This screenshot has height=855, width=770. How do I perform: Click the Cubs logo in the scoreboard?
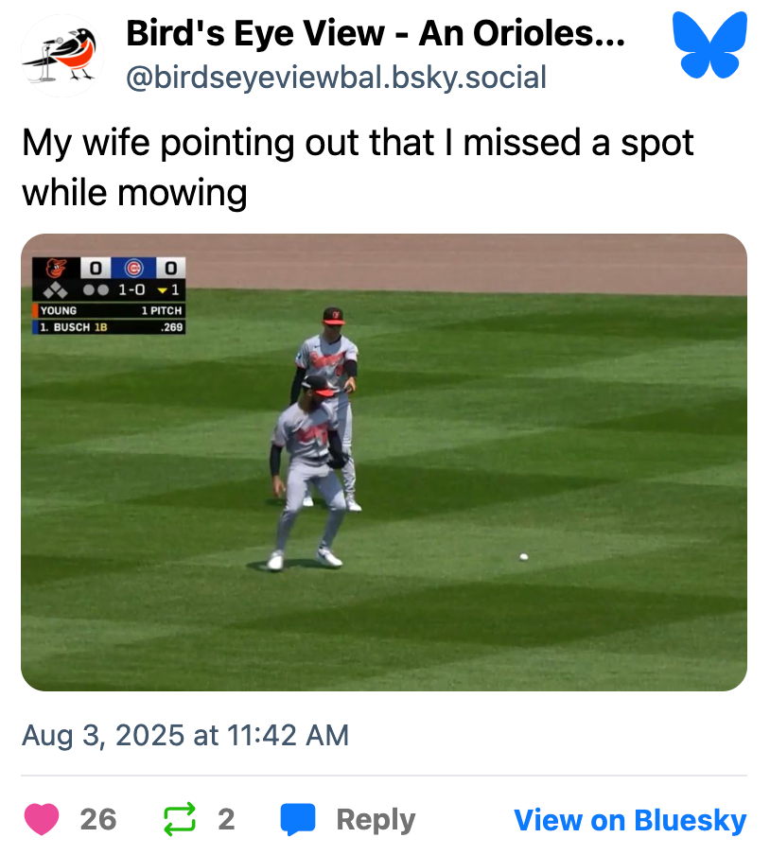pos(133,269)
